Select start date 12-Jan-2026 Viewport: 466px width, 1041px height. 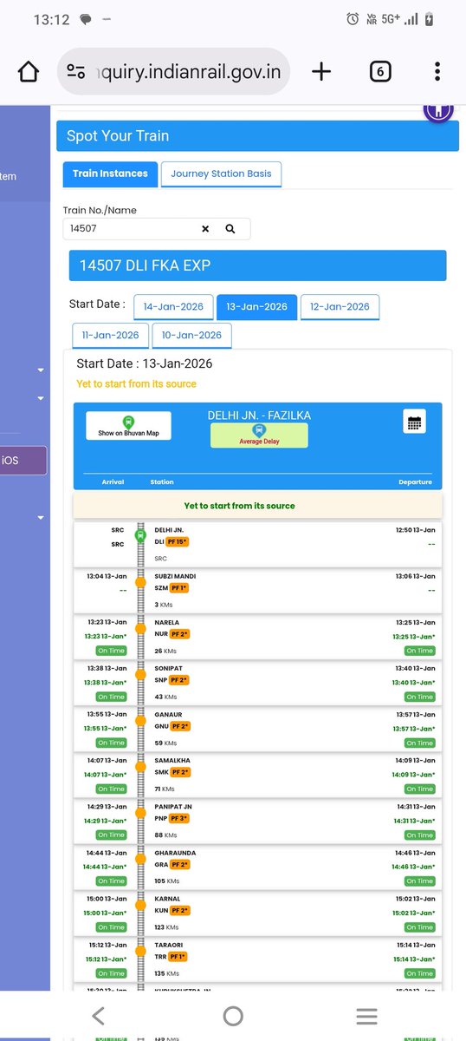[340, 307]
